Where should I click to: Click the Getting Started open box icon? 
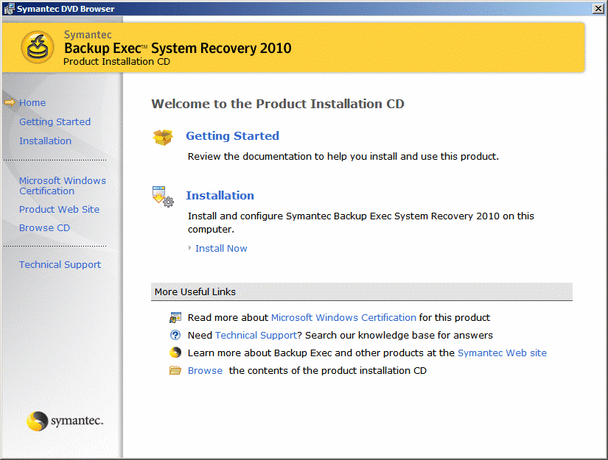[162, 137]
